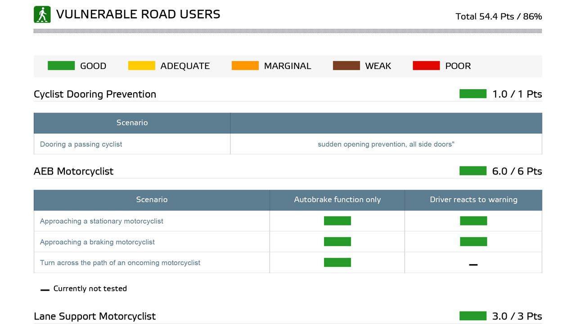This screenshot has height=324, width=576.
Task: Click the green GOOD legend swatch
Action: 61,66
